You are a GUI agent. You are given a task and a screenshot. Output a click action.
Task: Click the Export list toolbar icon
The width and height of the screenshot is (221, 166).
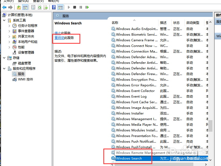(x=46, y=7)
